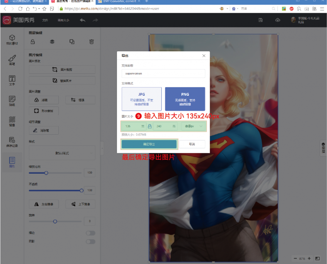Click the browser address bar URL

(112, 9)
